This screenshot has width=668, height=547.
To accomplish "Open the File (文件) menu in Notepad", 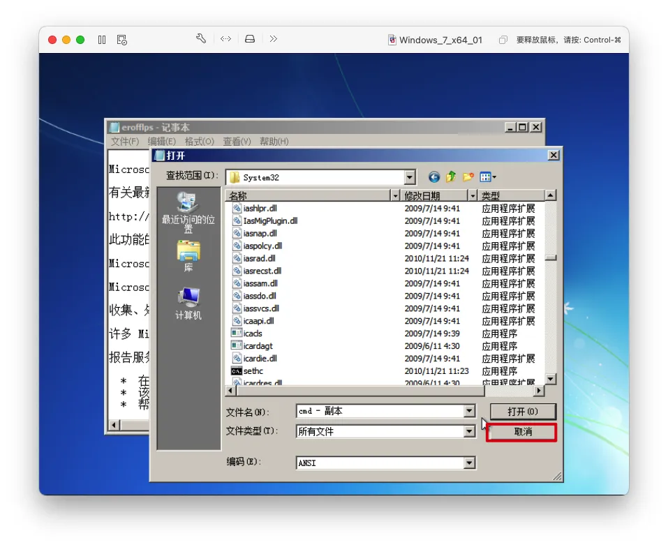I will pos(125,142).
